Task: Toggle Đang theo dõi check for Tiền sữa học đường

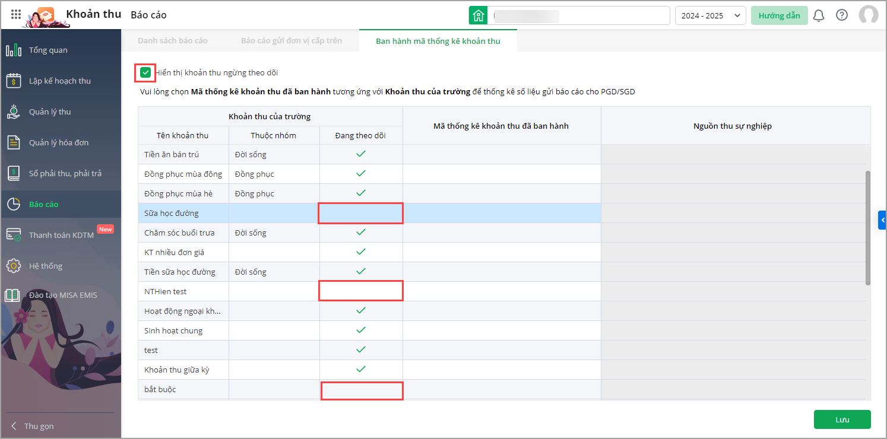Action: (360, 272)
